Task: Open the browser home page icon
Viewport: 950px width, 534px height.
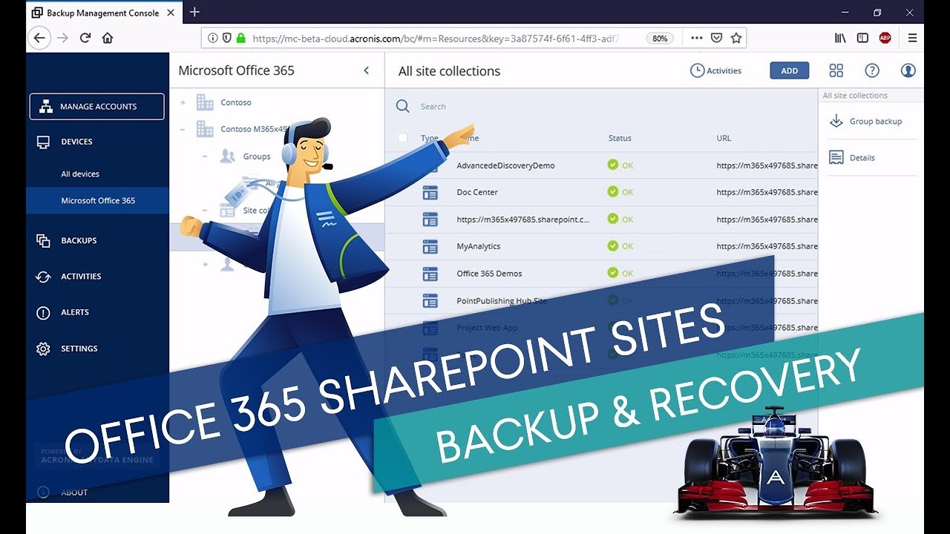Action: click(x=108, y=38)
